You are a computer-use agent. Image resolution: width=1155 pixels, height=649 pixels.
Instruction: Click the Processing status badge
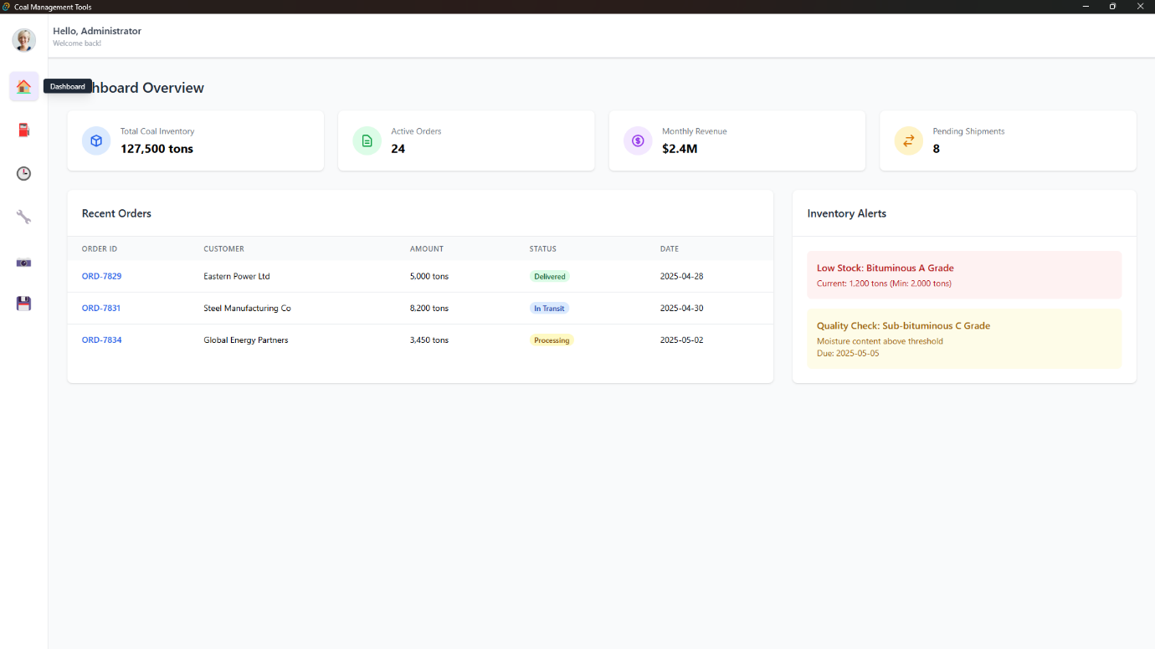(x=552, y=340)
